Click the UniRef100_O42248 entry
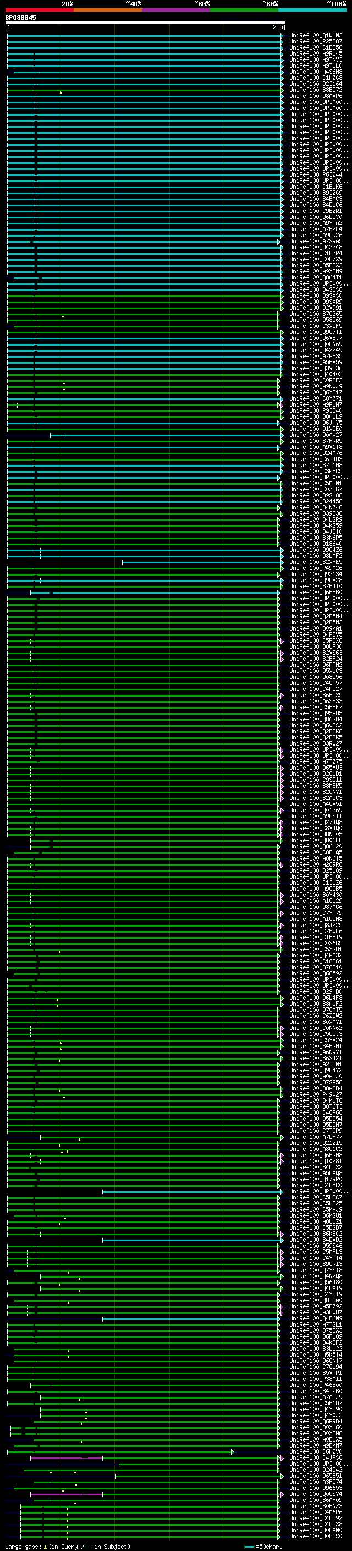Screen dimensions: 352x1551 click(315, 248)
